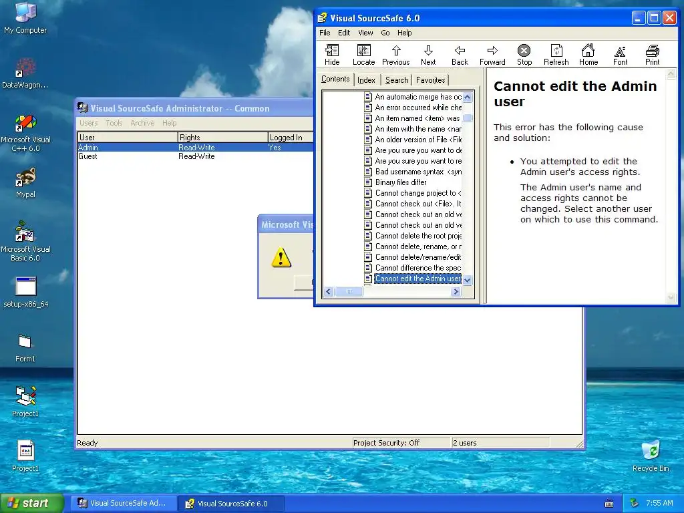Open Archive menu in SourceSafe Administrator
The width and height of the screenshot is (684, 513).
pos(142,123)
